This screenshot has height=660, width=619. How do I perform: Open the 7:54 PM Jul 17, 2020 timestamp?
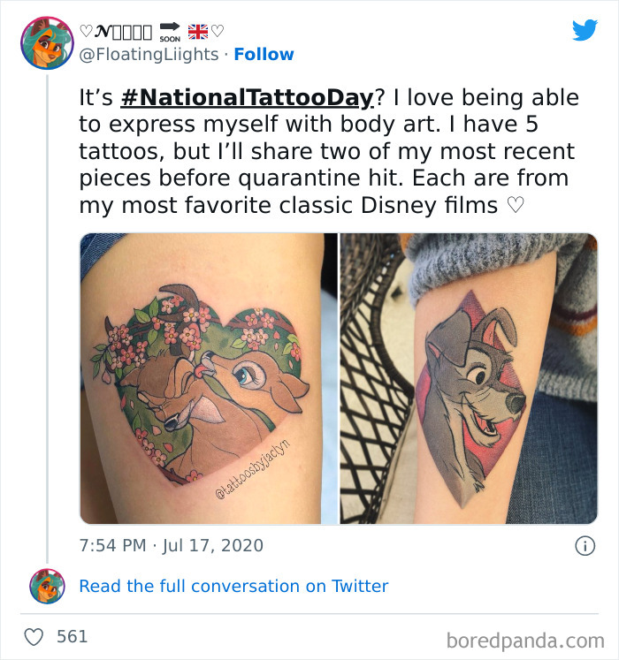pyautogui.click(x=171, y=545)
